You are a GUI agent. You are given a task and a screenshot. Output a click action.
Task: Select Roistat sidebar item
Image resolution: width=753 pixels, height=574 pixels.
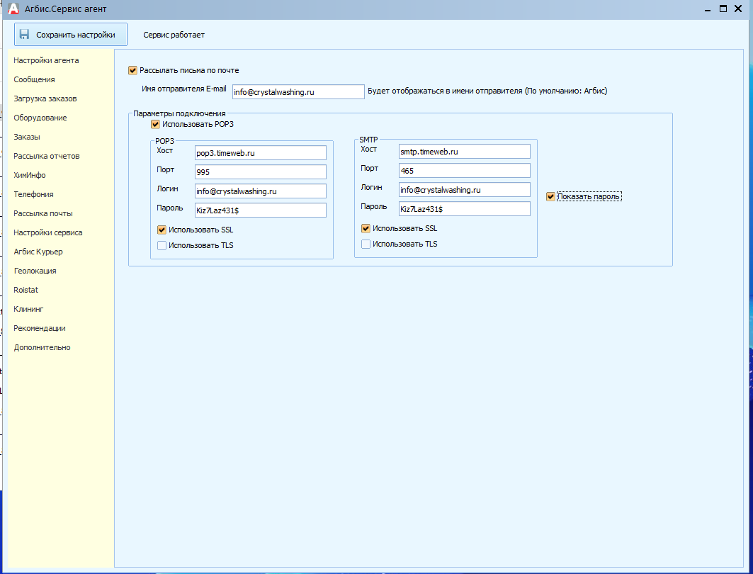(x=26, y=290)
